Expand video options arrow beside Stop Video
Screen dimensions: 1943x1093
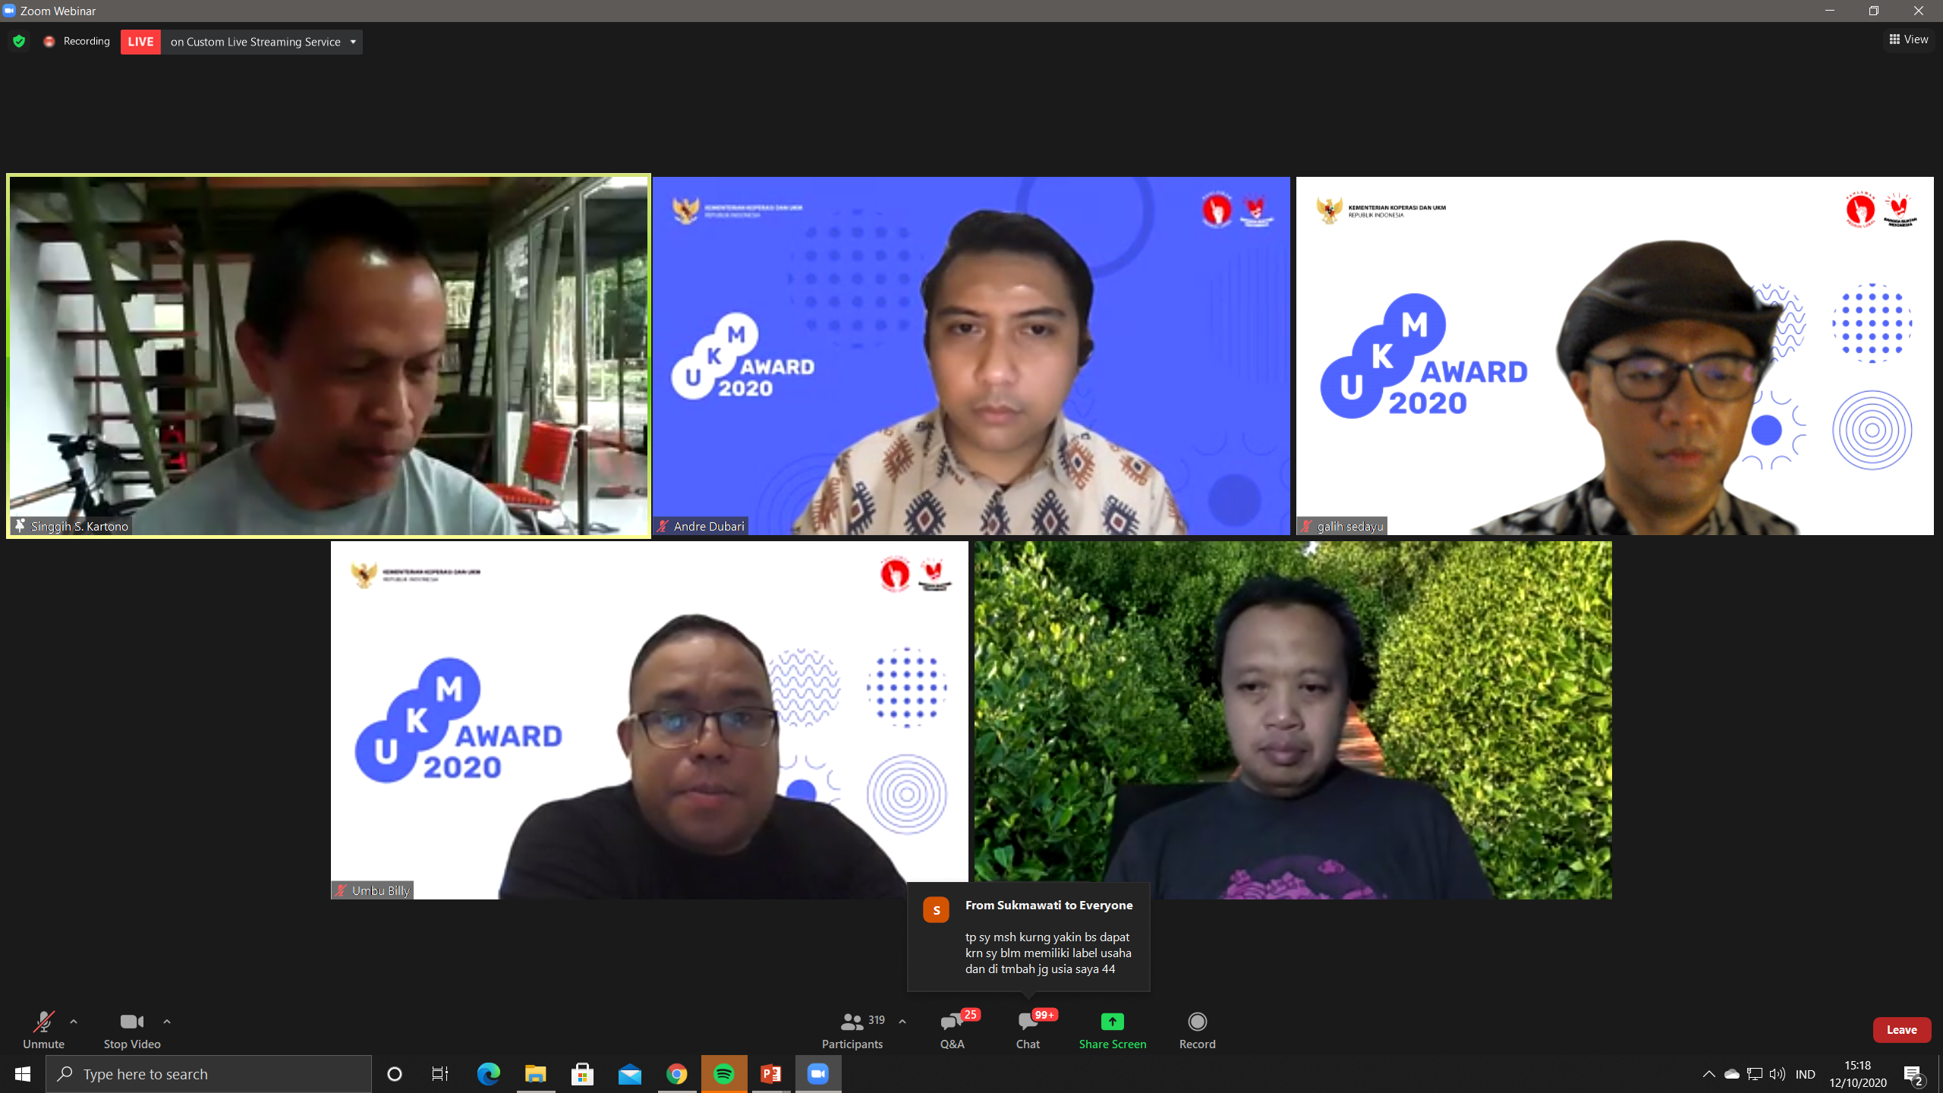point(167,1022)
